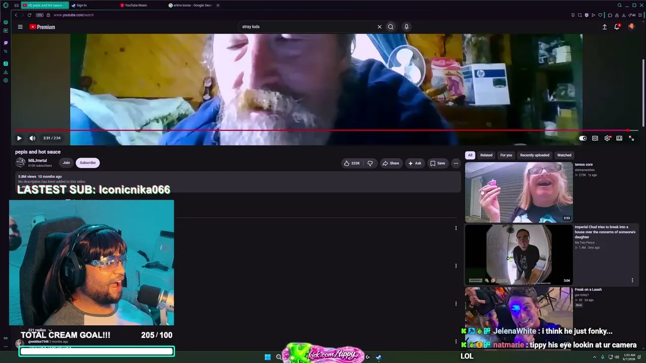The height and width of the screenshot is (363, 646).
Task: Select the Recently uploaded filter chip
Action: pos(534,155)
